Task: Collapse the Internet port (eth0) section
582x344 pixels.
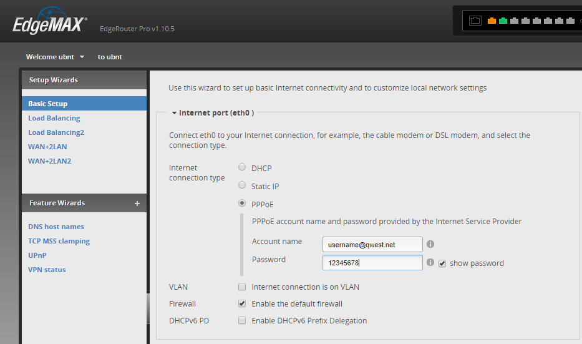Action: [174, 113]
